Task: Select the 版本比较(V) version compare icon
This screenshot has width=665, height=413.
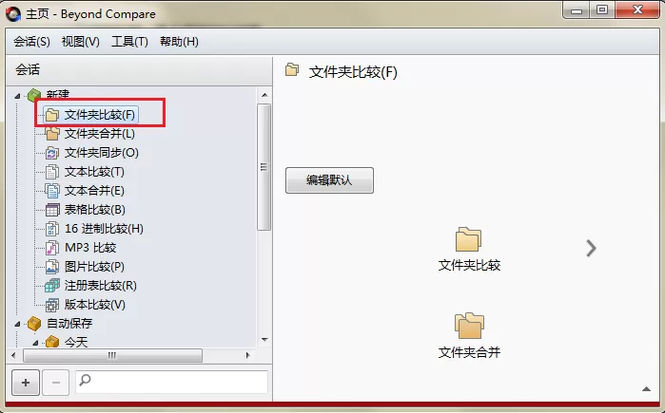Action: 52,305
